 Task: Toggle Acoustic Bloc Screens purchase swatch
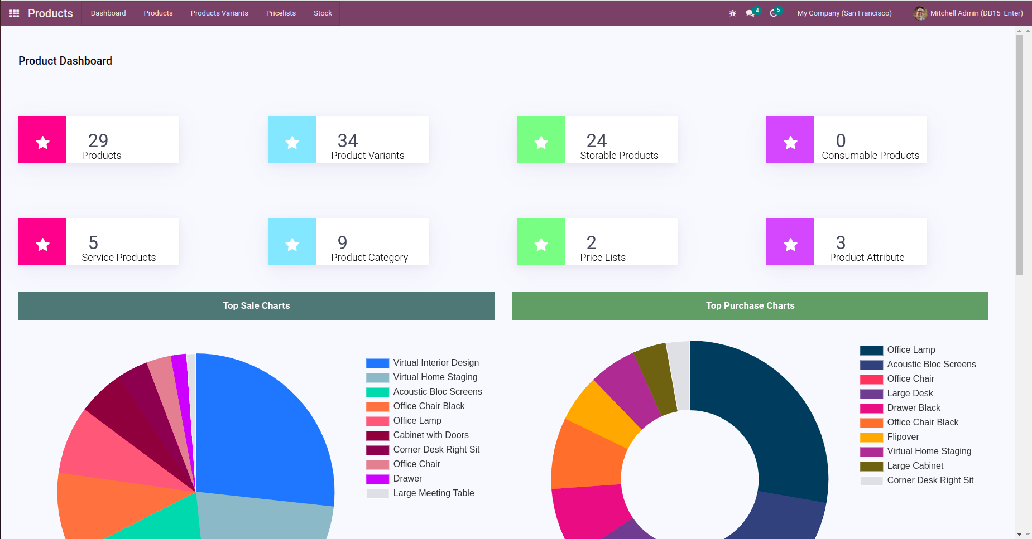point(871,365)
